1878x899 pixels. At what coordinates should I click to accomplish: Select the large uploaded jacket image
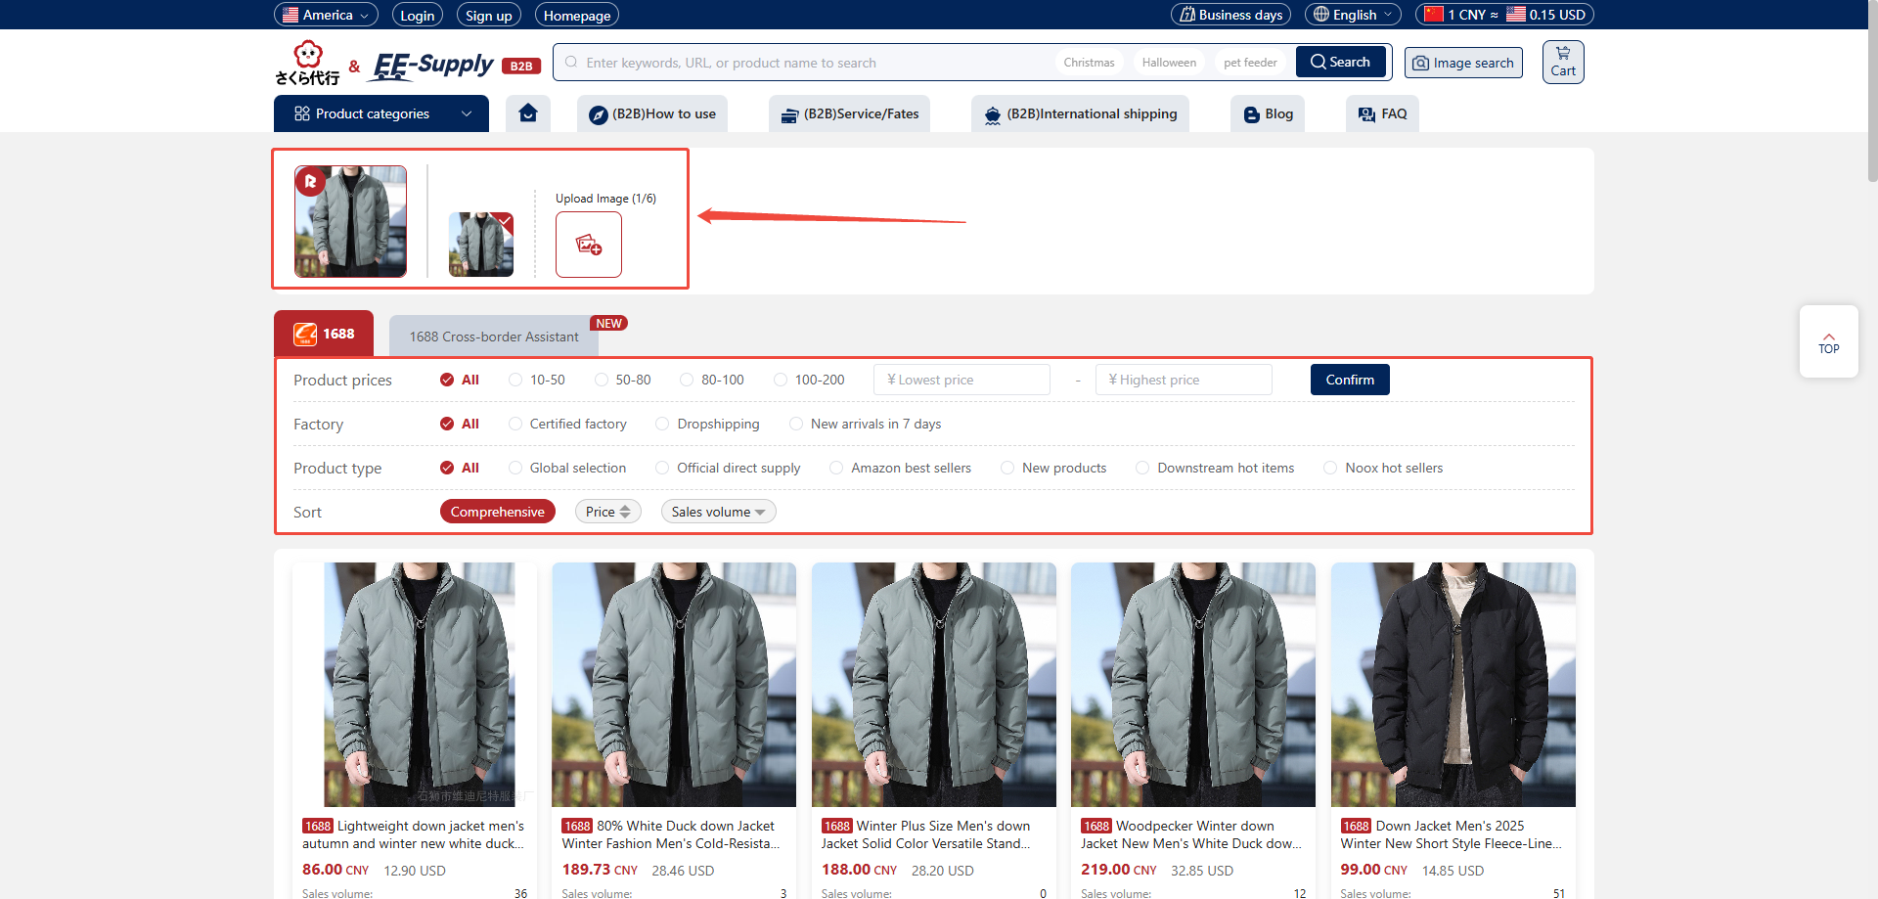coord(351,221)
